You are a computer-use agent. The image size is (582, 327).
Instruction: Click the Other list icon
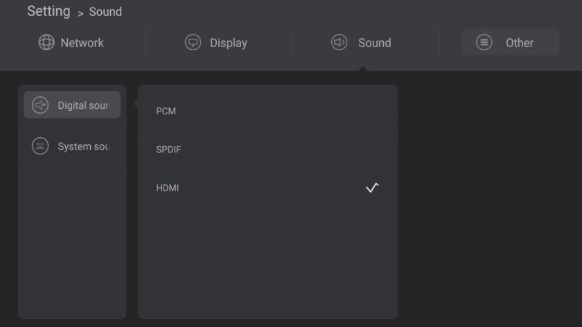(484, 42)
